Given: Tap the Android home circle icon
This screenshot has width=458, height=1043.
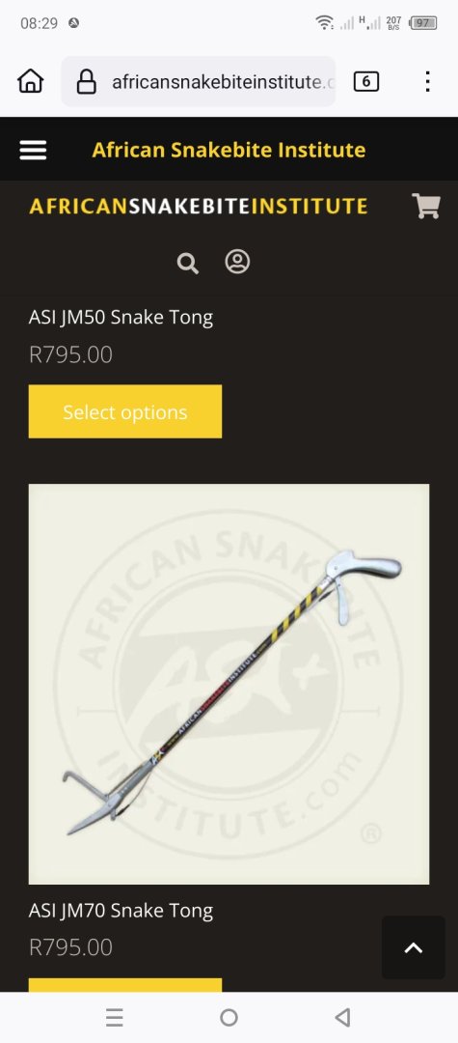Looking at the screenshot, I should [229, 1017].
